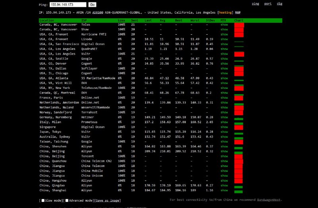This screenshot has height=208, width=318.
Task: Select the 'Germany, Nuremberg' location text
Action: click(x=56, y=117)
